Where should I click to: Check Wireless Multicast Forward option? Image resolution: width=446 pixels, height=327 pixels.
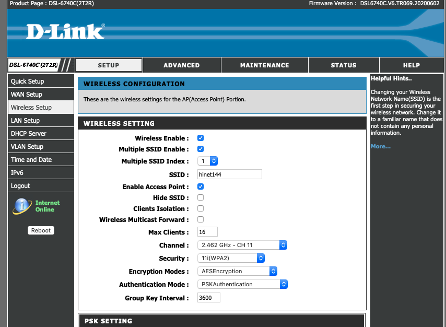tap(201, 220)
